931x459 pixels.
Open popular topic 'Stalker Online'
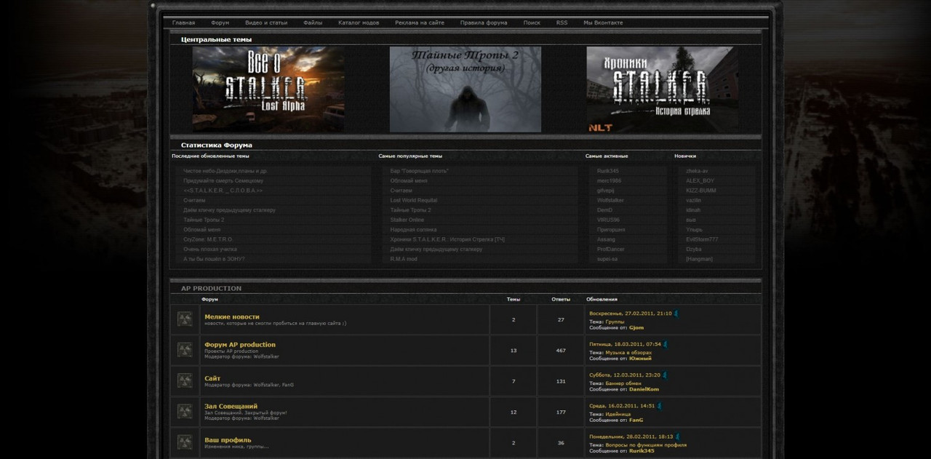pos(407,220)
